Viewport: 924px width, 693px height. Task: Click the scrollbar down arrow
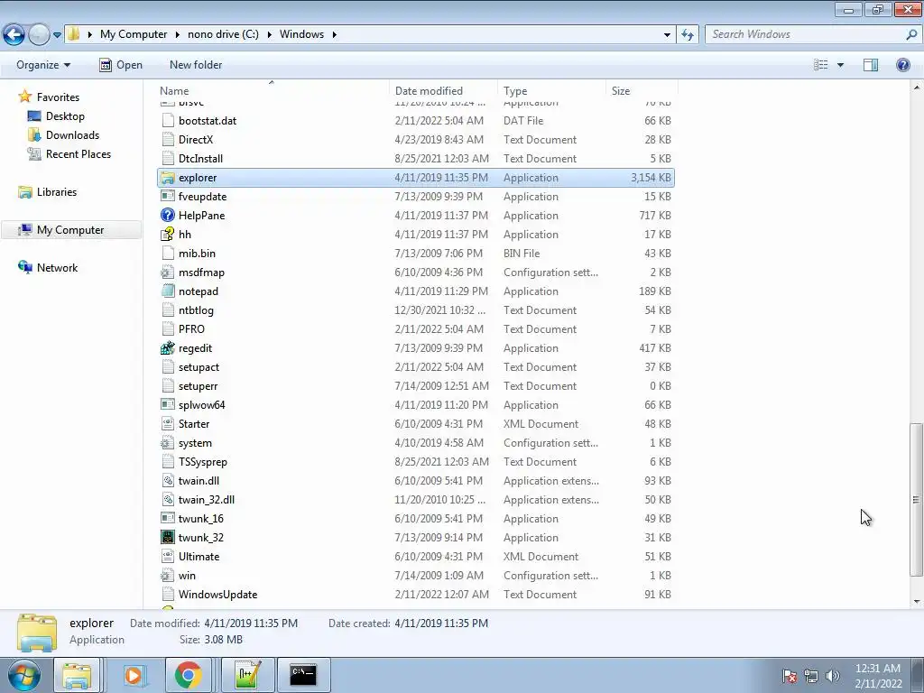coord(917,602)
